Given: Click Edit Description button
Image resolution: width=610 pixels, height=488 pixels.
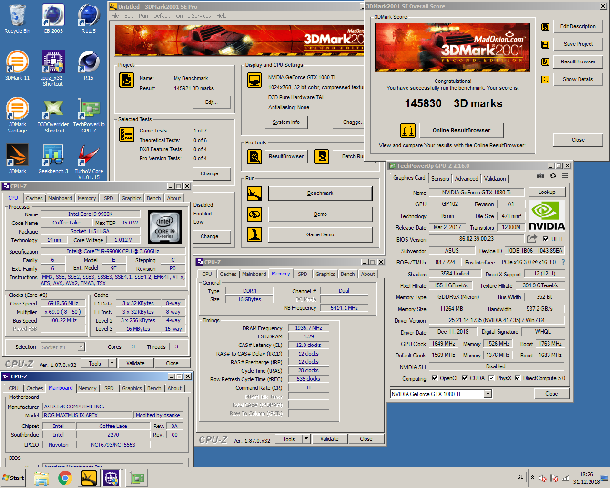Looking at the screenshot, I should (x=578, y=26).
